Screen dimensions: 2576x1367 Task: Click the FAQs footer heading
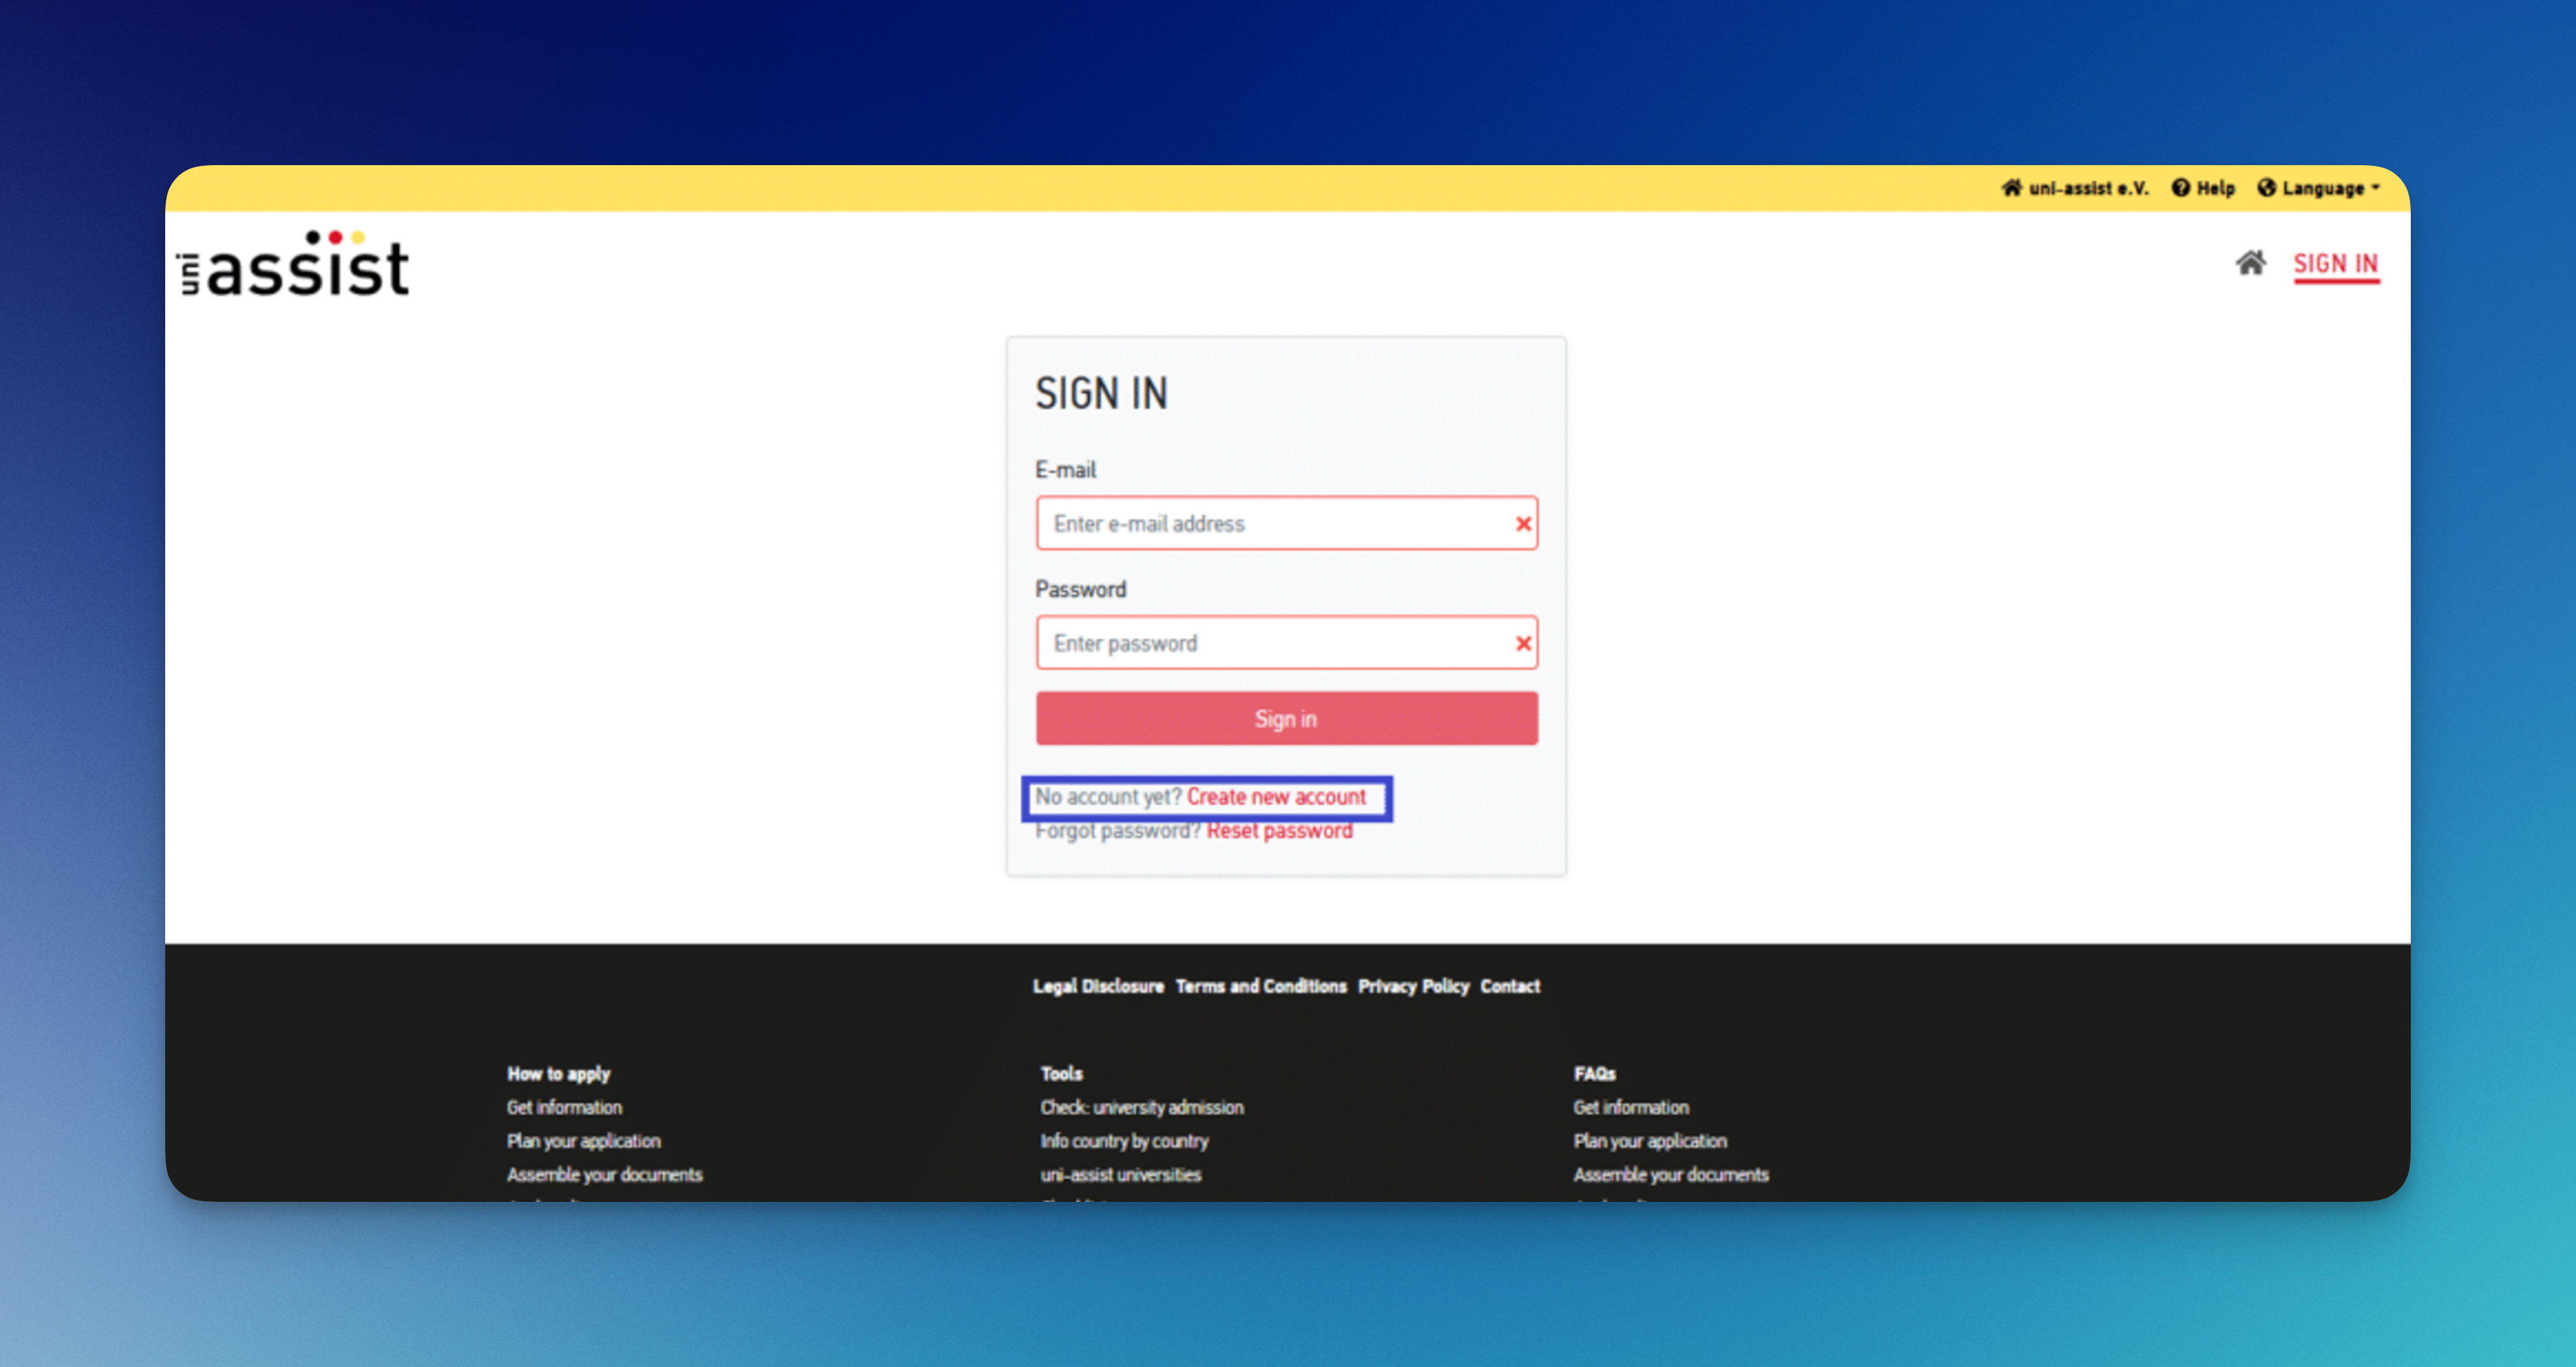tap(1594, 1073)
